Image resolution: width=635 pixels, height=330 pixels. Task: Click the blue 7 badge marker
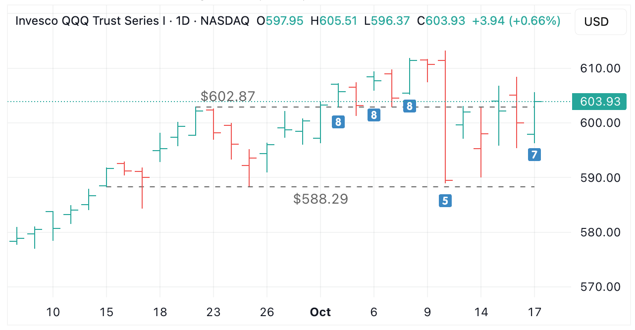pyautogui.click(x=534, y=155)
